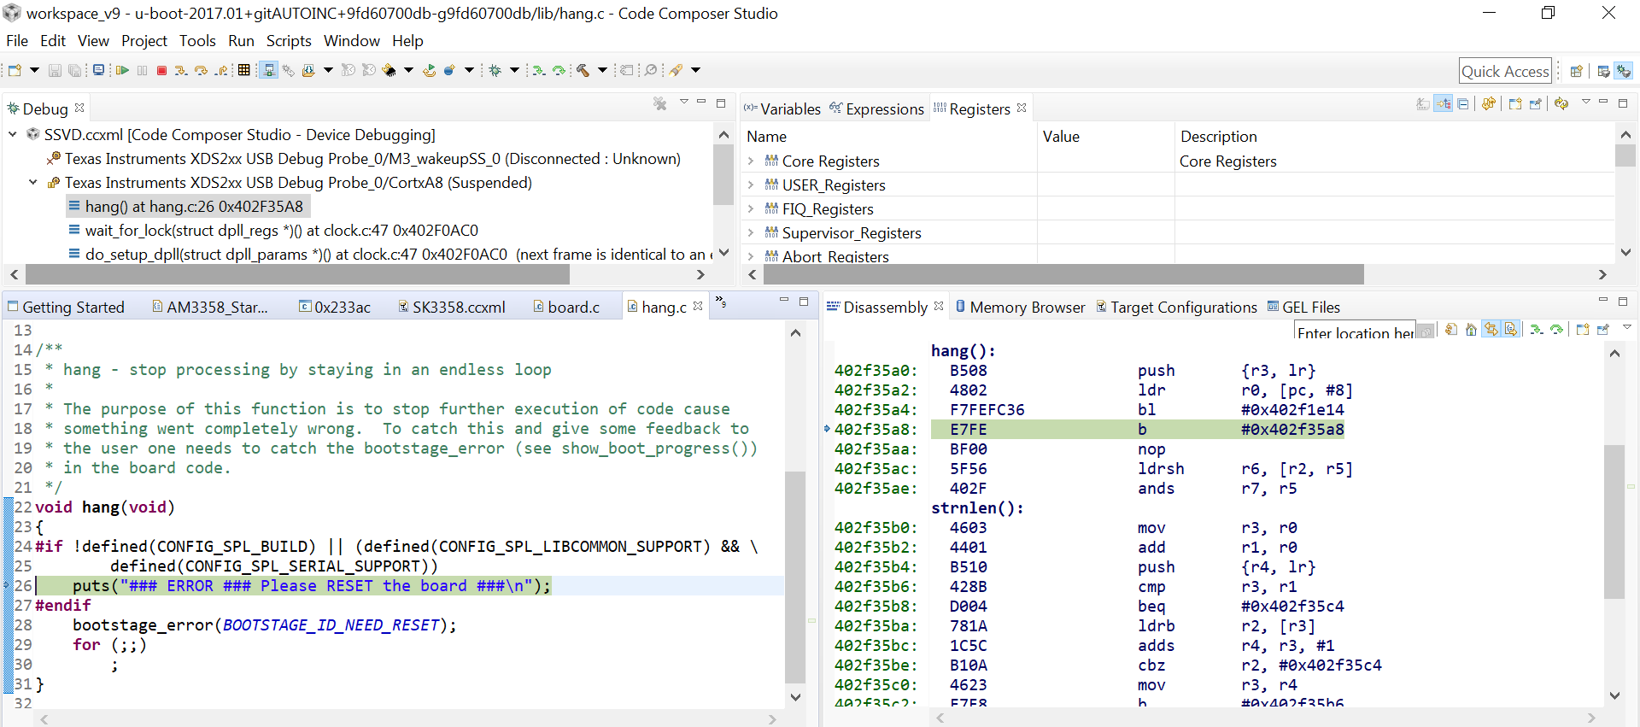The height and width of the screenshot is (727, 1640).
Task: Open the SK3358.ccxml editor tab
Action: click(x=452, y=307)
